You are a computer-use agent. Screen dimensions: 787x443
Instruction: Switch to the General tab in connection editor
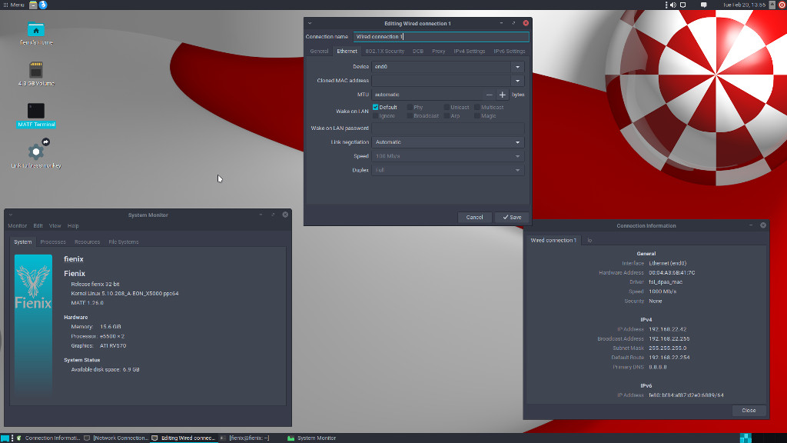click(x=319, y=52)
